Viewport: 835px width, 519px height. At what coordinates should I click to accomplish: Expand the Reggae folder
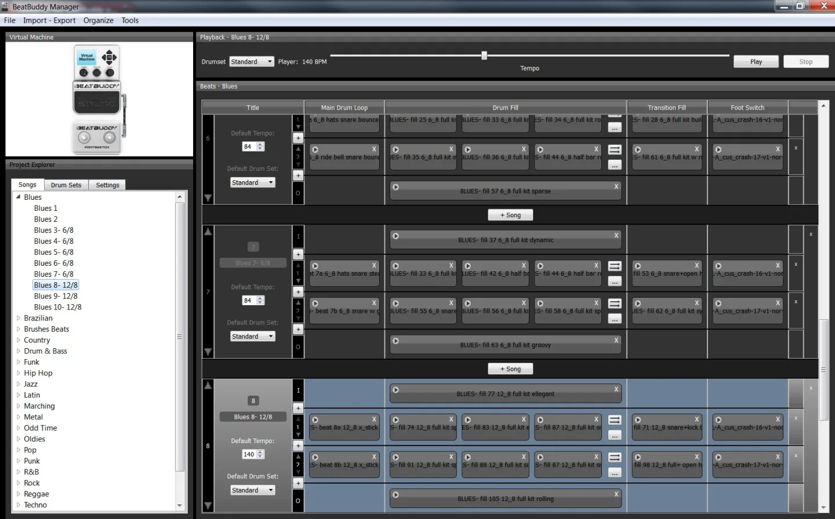point(19,494)
